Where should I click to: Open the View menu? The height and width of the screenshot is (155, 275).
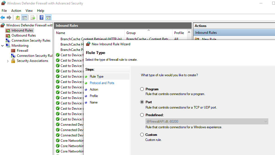point(29,11)
